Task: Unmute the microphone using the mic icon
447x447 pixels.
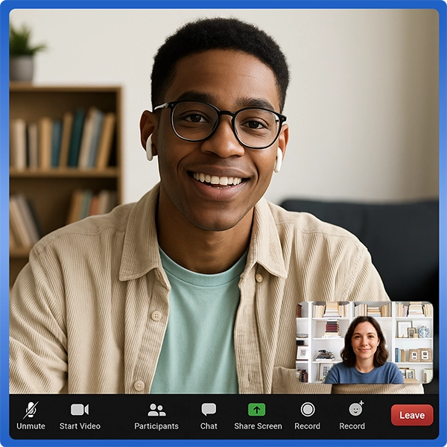Action: point(31,410)
